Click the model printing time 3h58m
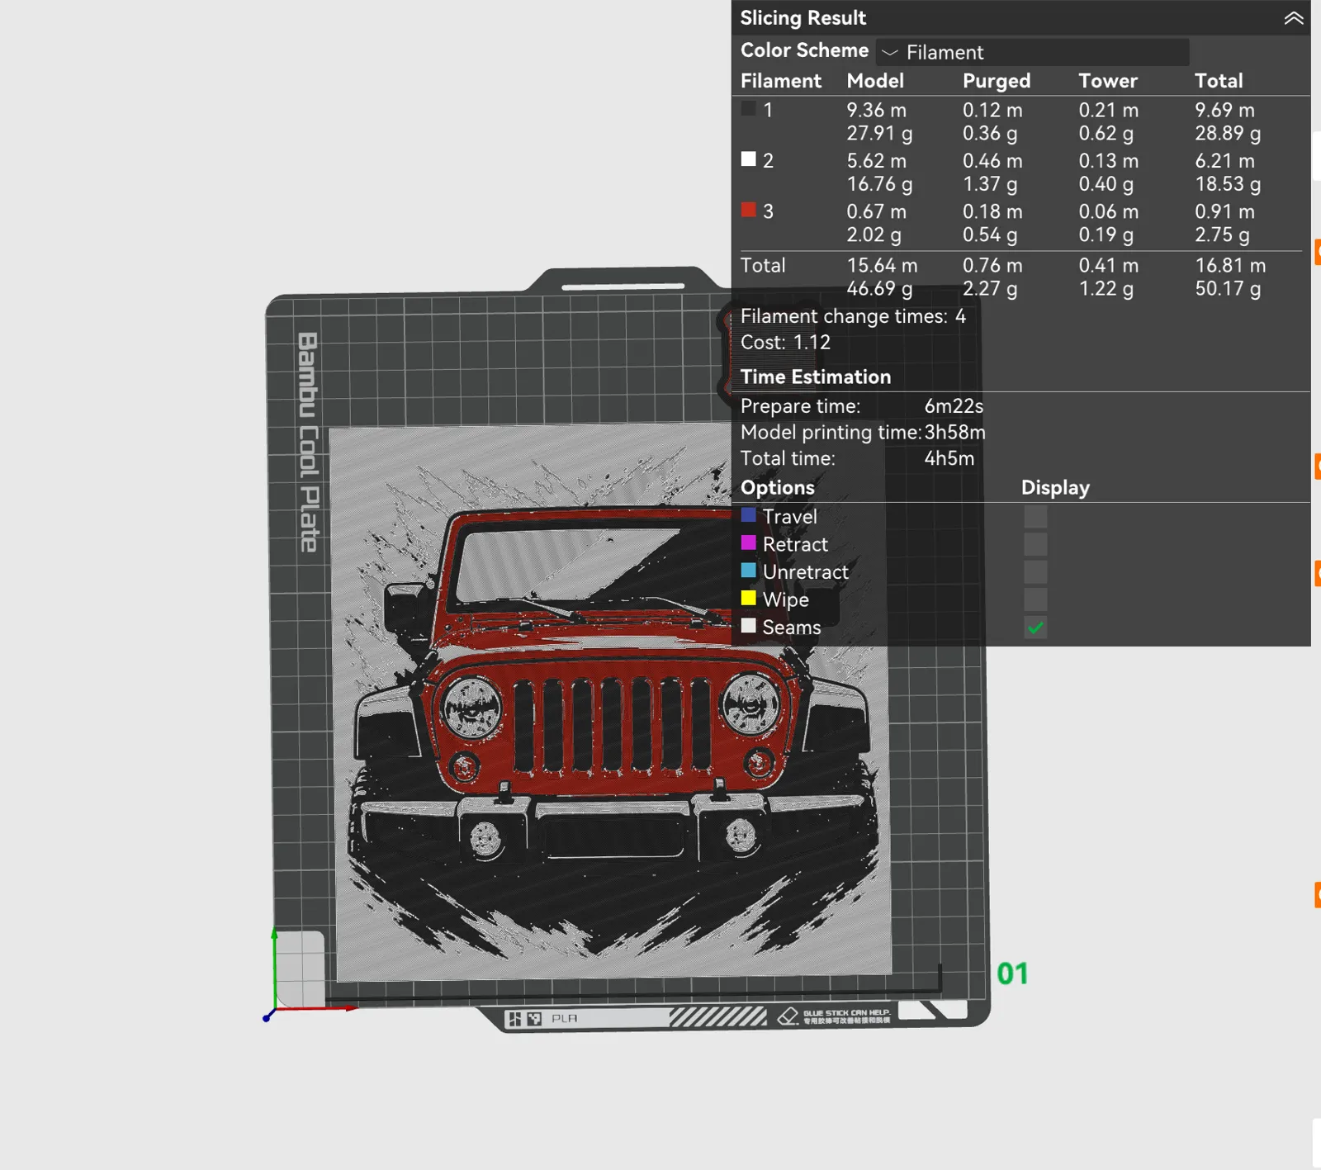 [954, 433]
